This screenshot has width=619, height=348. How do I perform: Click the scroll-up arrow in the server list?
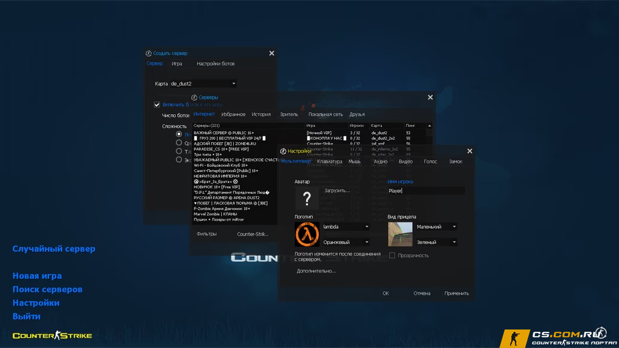pos(429,126)
